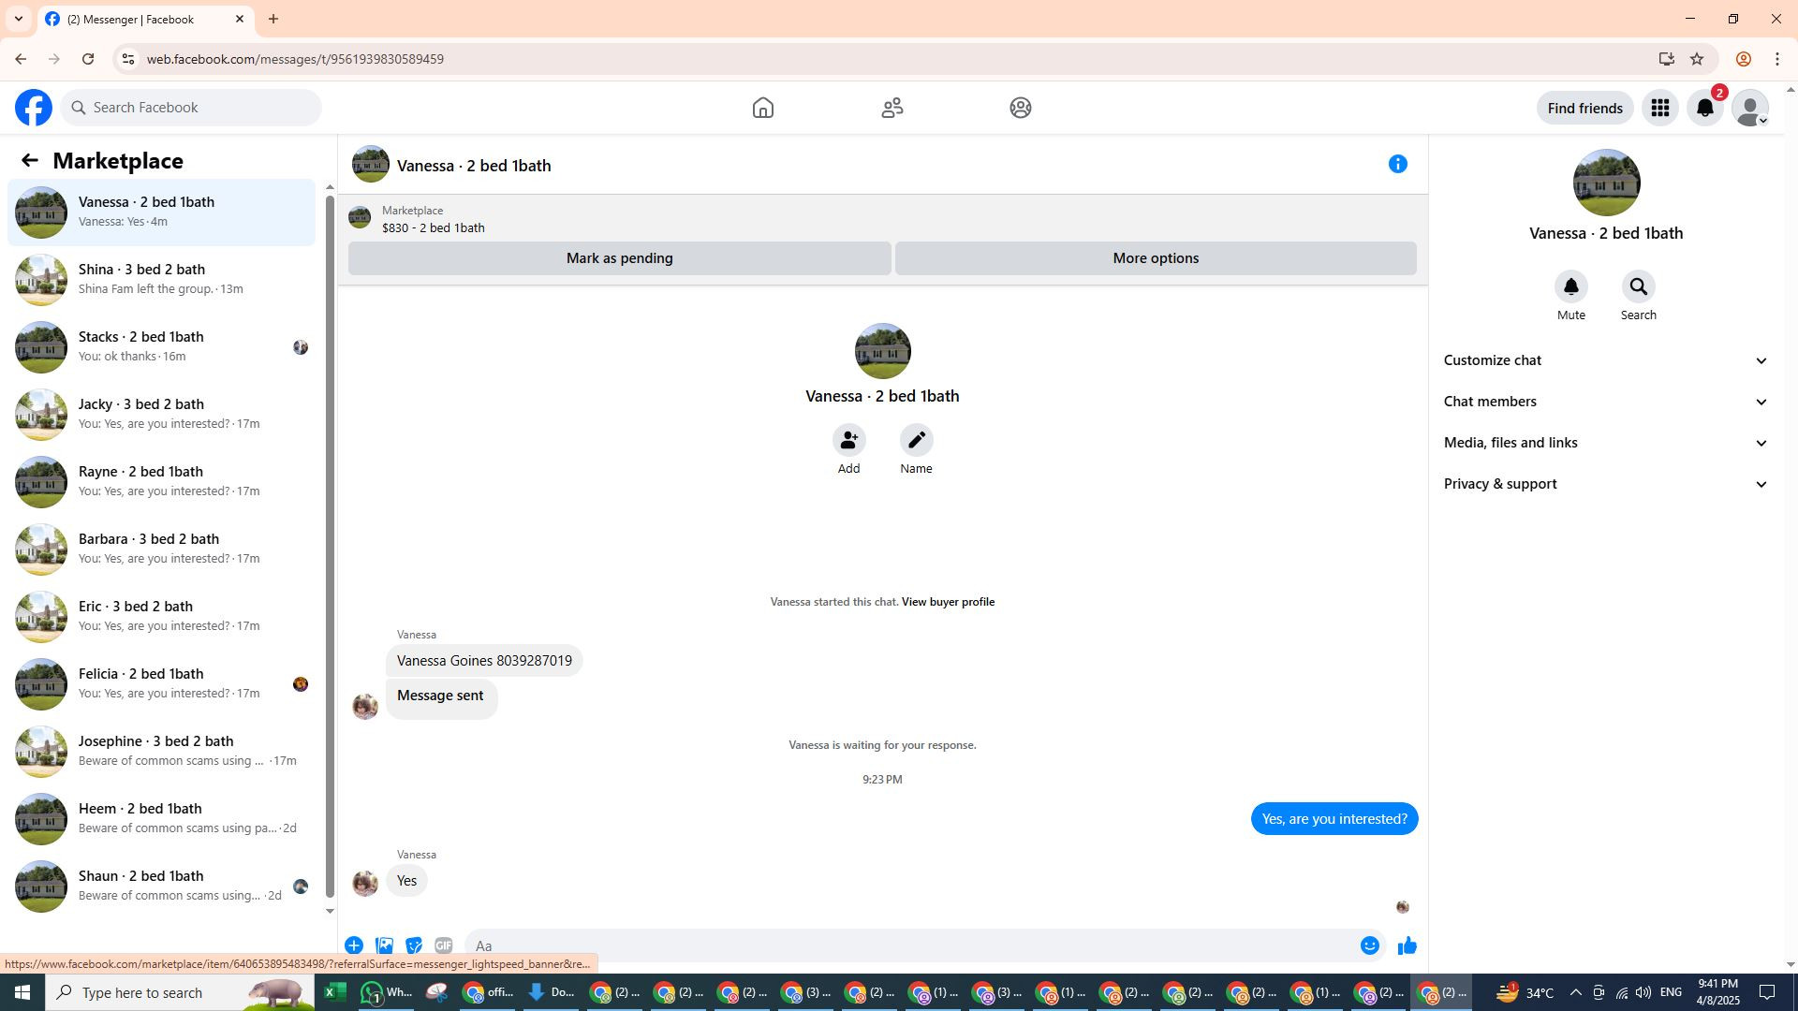Open Facebook notifications bell
Screen dimensions: 1798x1011
pos(1704,109)
